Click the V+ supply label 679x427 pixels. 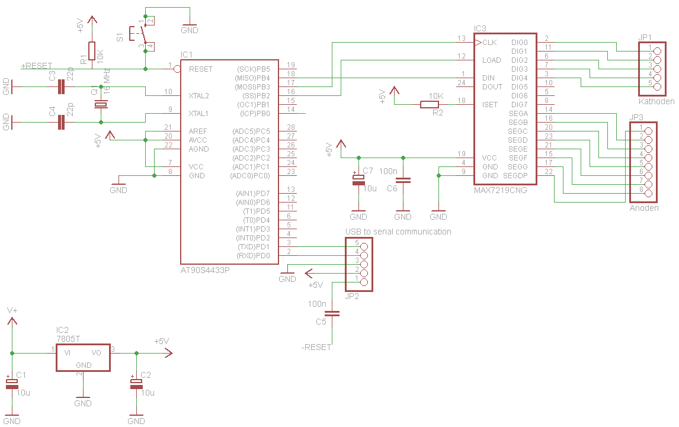(x=12, y=310)
